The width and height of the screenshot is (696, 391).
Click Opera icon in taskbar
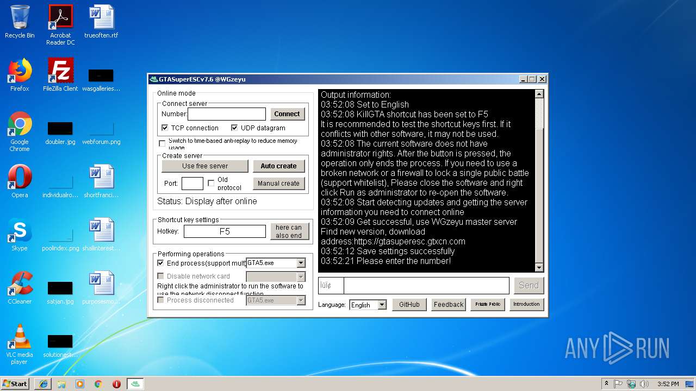pos(116,384)
